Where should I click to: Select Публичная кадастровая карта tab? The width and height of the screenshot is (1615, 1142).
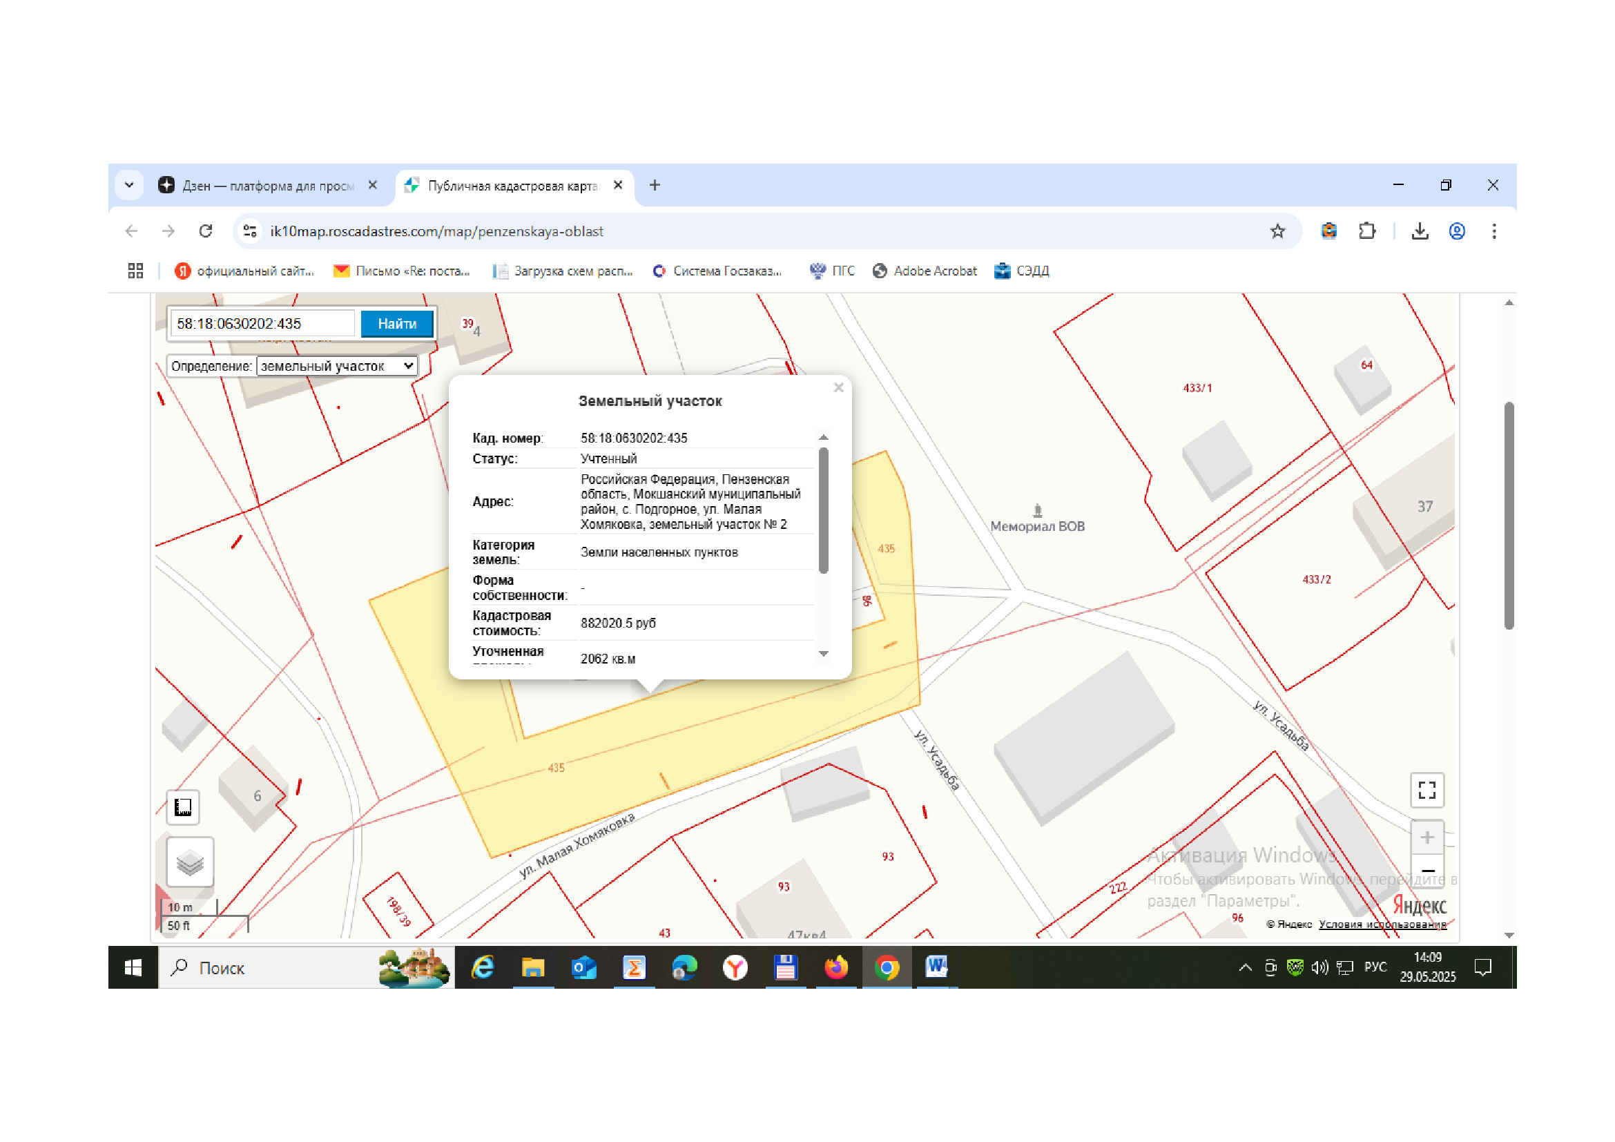[512, 186]
